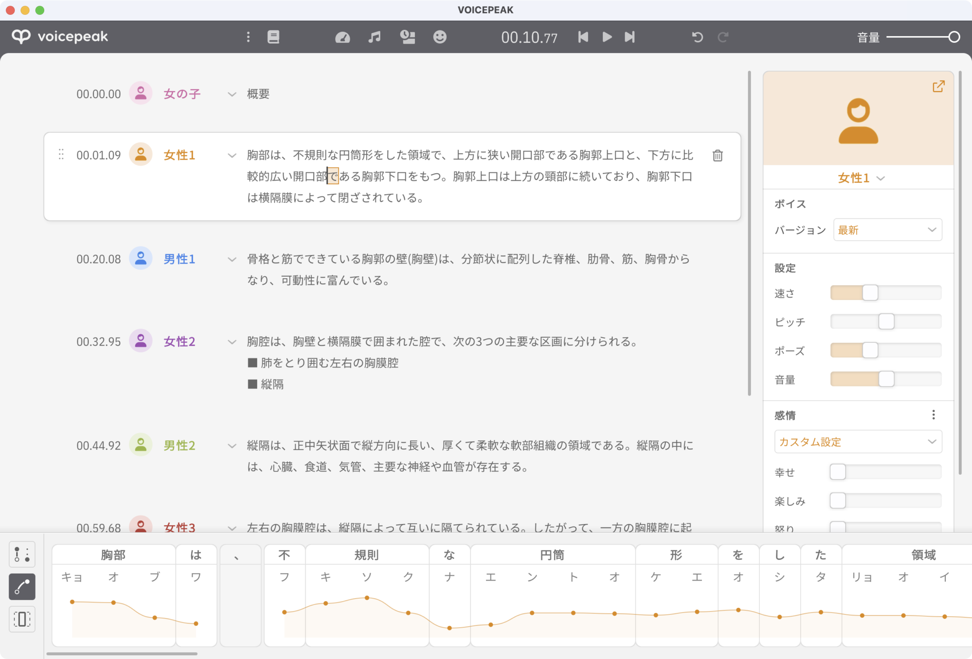This screenshot has height=659, width=972.
Task: Undo the last action
Action: (697, 37)
